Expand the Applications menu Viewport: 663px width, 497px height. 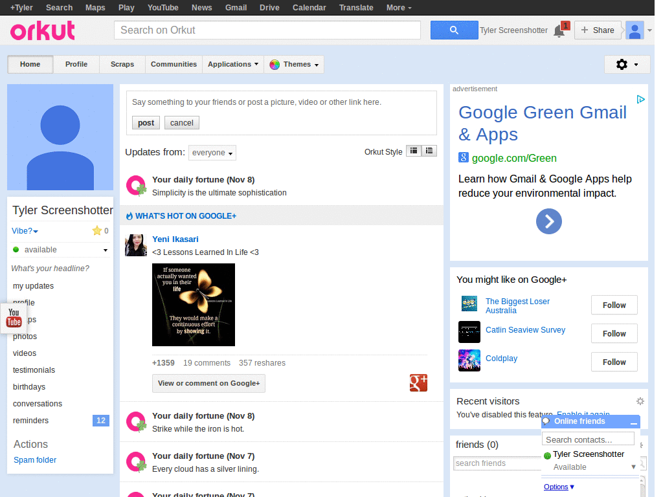233,64
